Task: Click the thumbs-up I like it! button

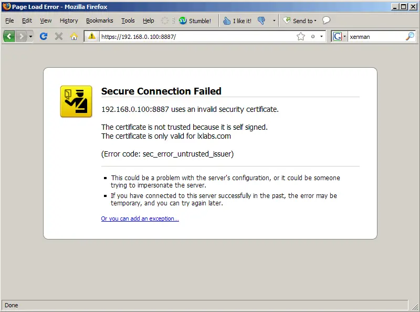Action: 237,20
